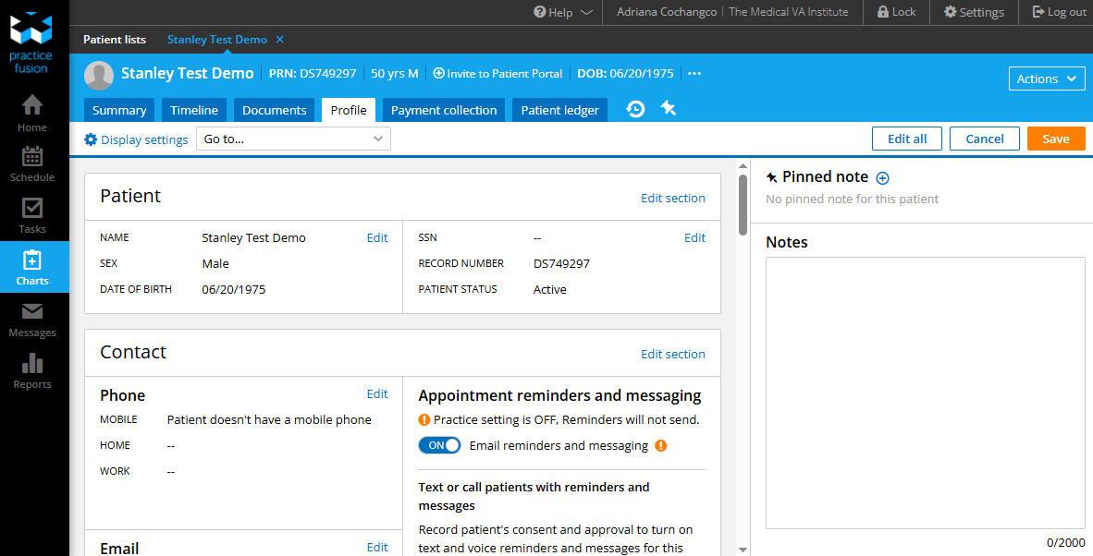
Task: Open Reports section
Action: (32, 371)
